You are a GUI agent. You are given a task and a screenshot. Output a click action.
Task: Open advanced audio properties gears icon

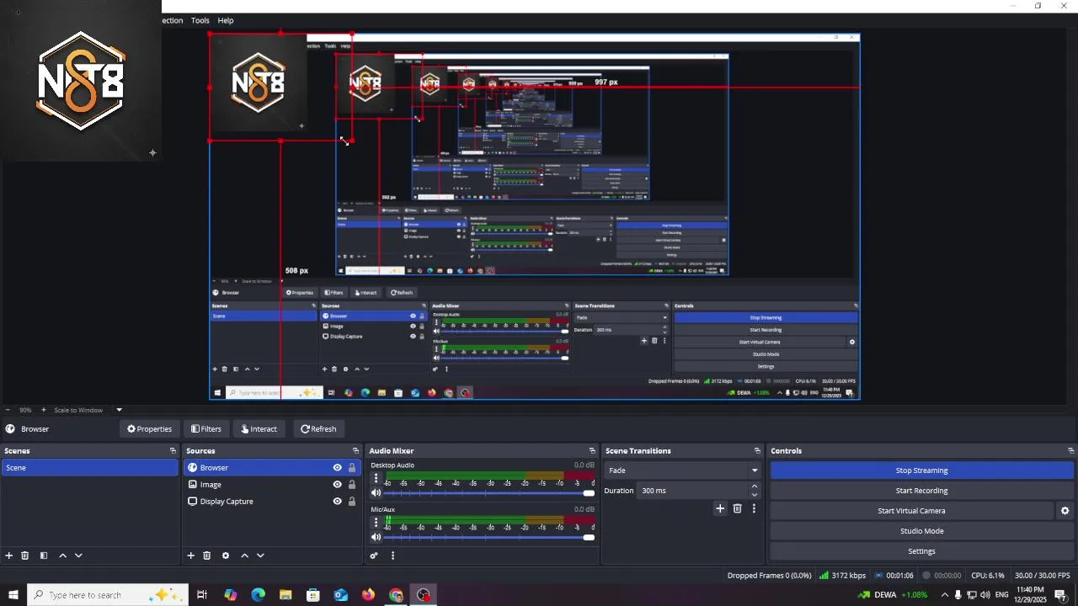[x=374, y=555]
